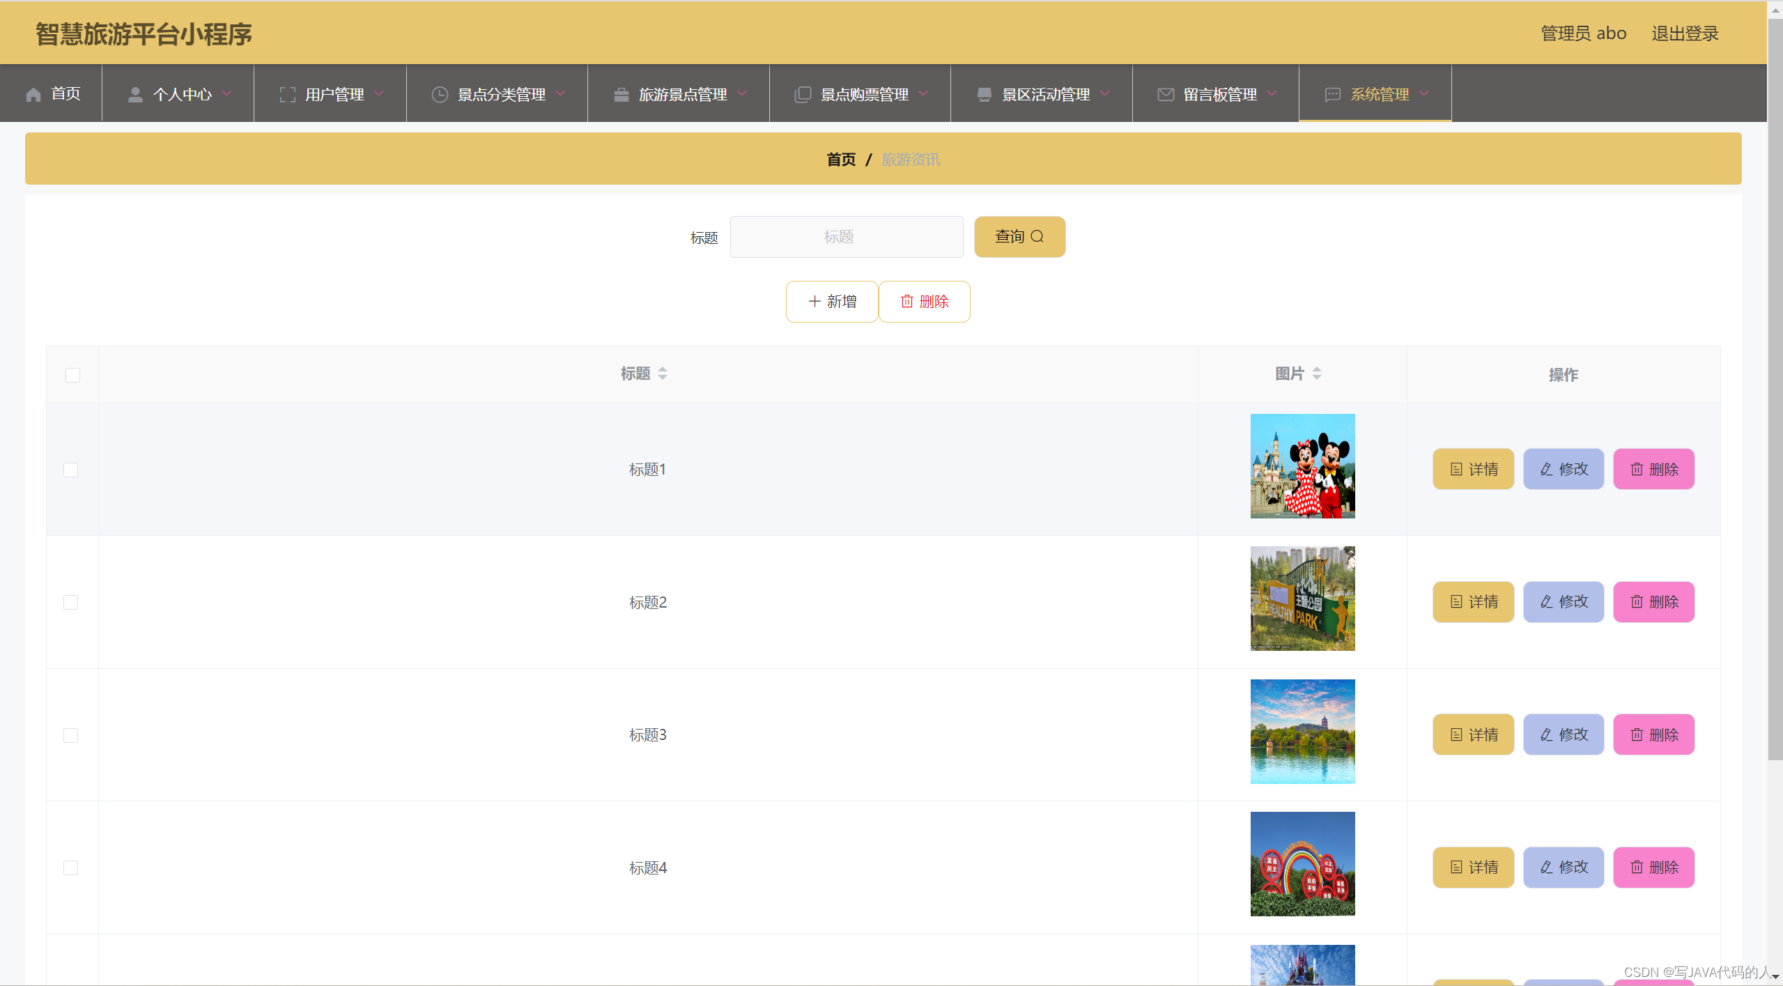Click the 智慧旅游平台小程序 site title
The width and height of the screenshot is (1783, 986).
(144, 33)
